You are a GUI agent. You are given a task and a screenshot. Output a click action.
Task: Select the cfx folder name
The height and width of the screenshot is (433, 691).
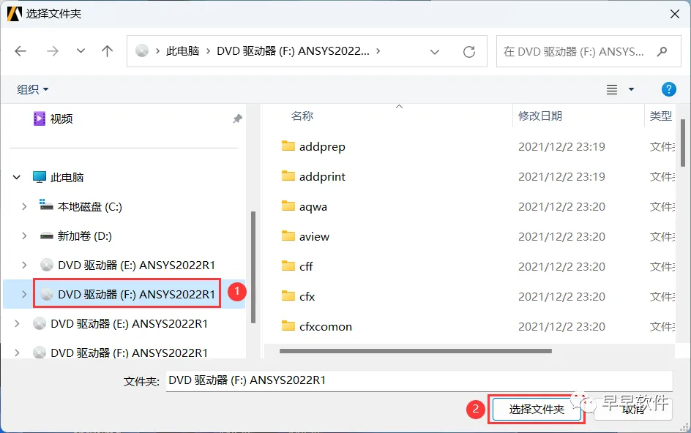307,296
